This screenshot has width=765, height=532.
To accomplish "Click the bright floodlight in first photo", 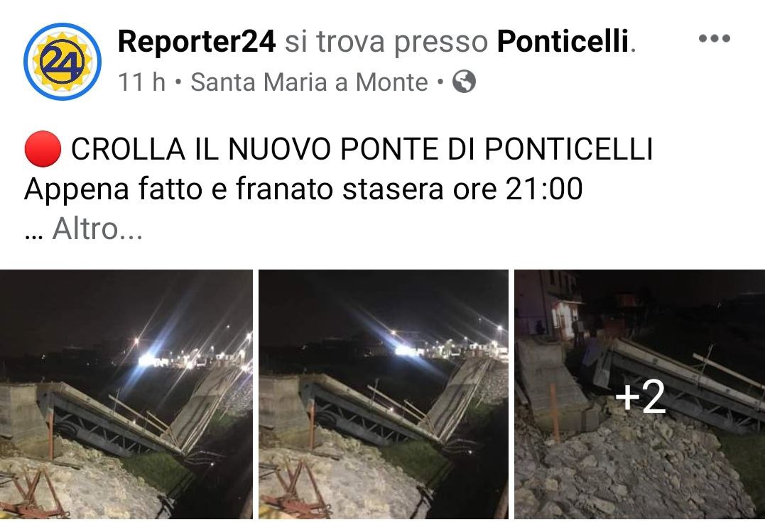I will click(x=148, y=360).
